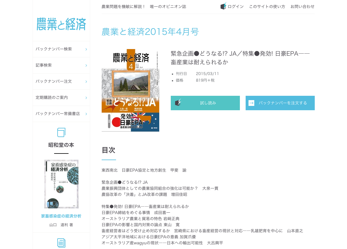Click the icon on 試し読み button
Image resolution: width=347 pixels, height=249 pixels.
click(x=178, y=103)
